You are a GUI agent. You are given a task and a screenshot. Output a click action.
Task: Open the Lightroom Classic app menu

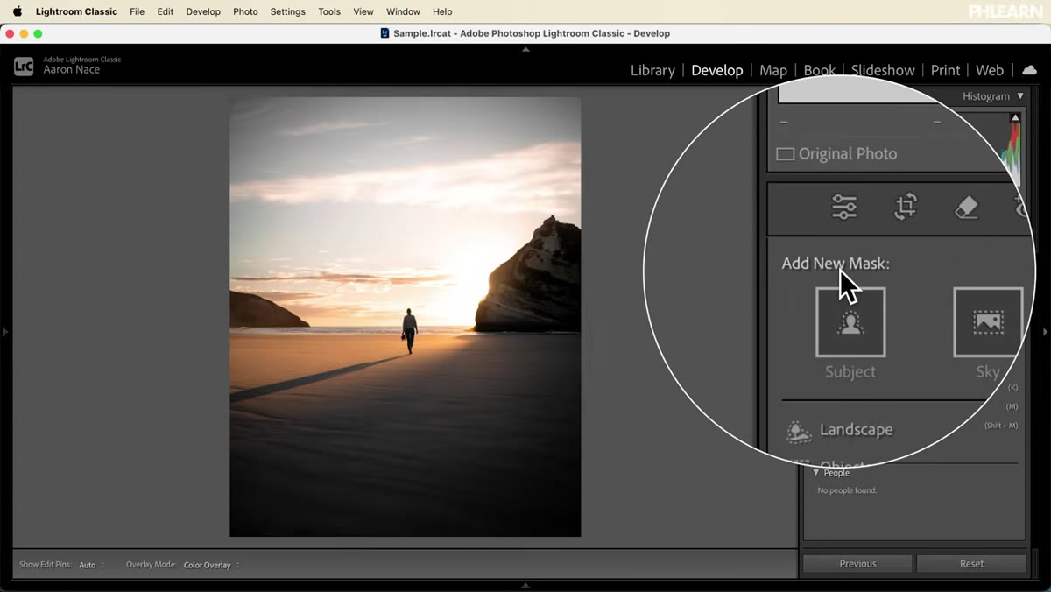76,11
